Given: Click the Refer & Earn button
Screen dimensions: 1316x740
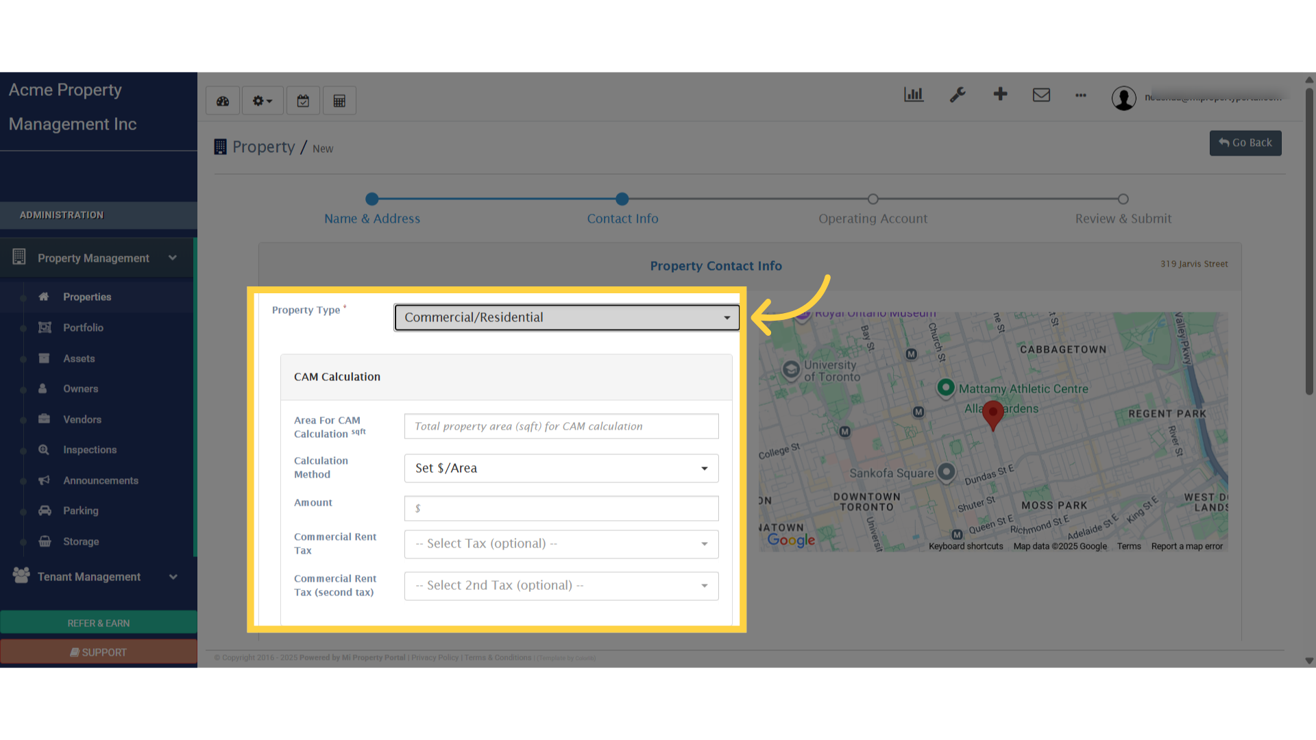Looking at the screenshot, I should (99, 623).
